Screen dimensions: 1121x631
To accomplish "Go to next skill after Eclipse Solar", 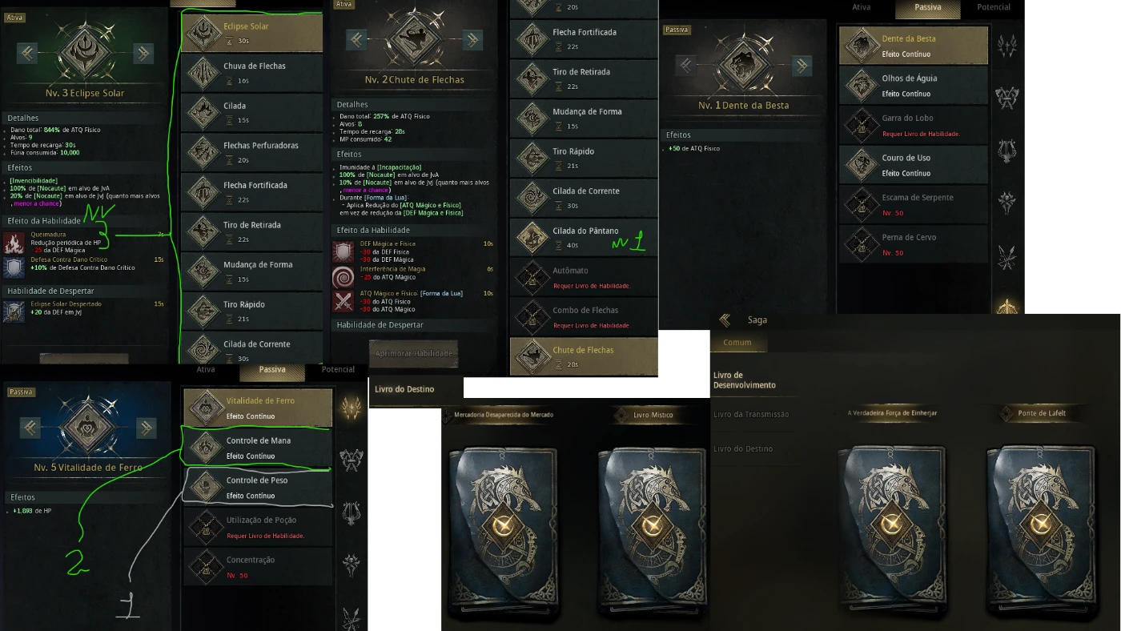I will [x=143, y=53].
